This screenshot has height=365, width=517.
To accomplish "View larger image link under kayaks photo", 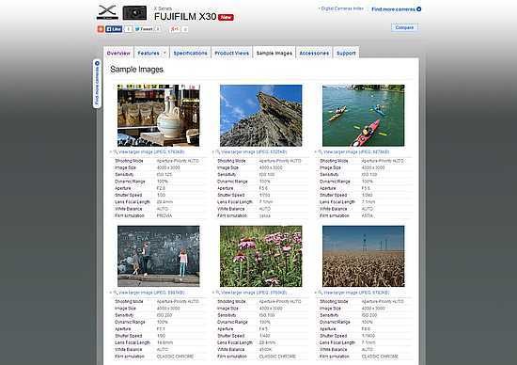I will point(356,151).
